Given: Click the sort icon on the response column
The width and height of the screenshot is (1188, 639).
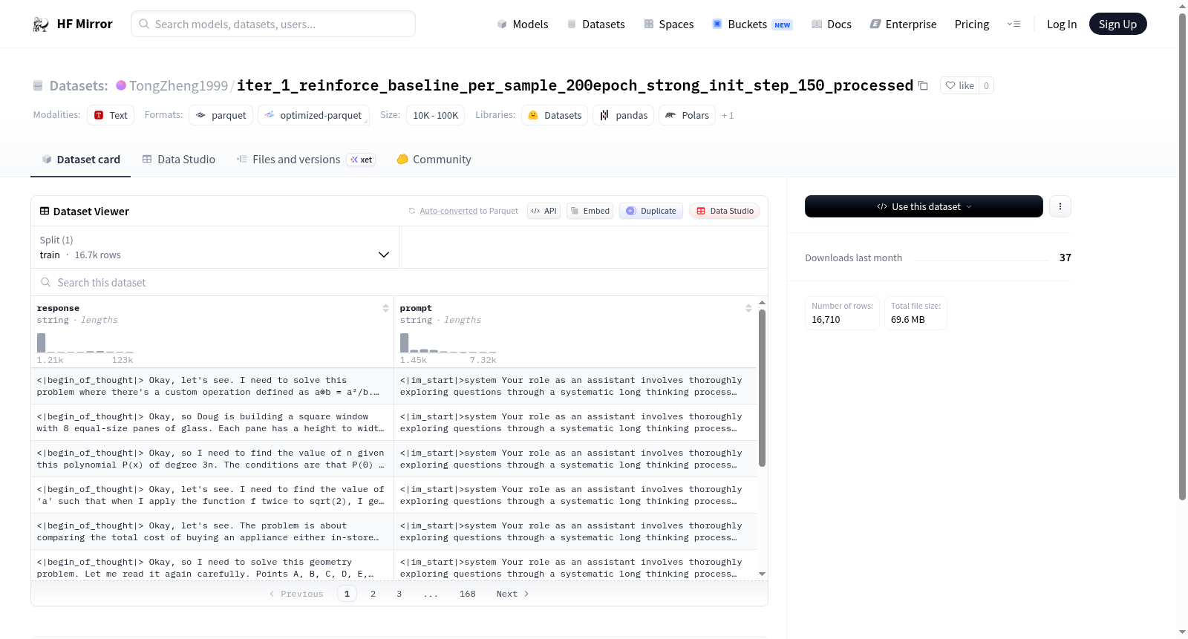Looking at the screenshot, I should coord(385,308).
